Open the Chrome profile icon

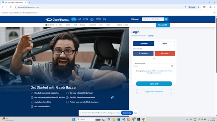tap(210, 7)
